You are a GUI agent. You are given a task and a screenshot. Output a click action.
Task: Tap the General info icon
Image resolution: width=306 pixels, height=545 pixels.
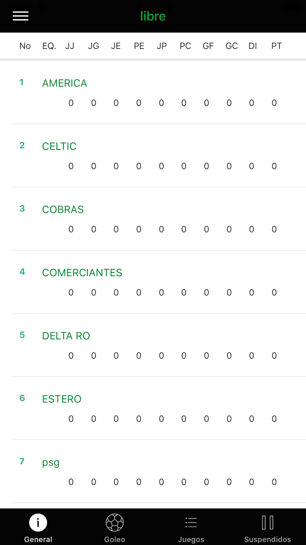tap(38, 522)
